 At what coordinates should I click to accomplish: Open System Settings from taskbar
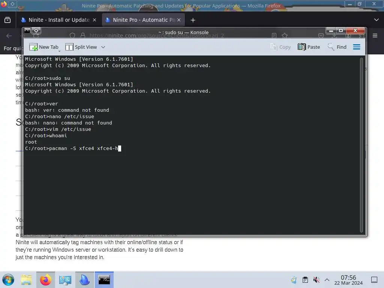tap(65, 280)
